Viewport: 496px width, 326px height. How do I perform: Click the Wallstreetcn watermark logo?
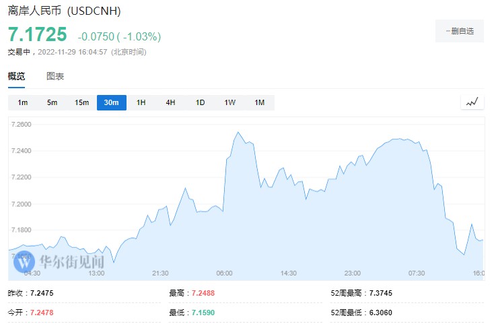(x=59, y=261)
